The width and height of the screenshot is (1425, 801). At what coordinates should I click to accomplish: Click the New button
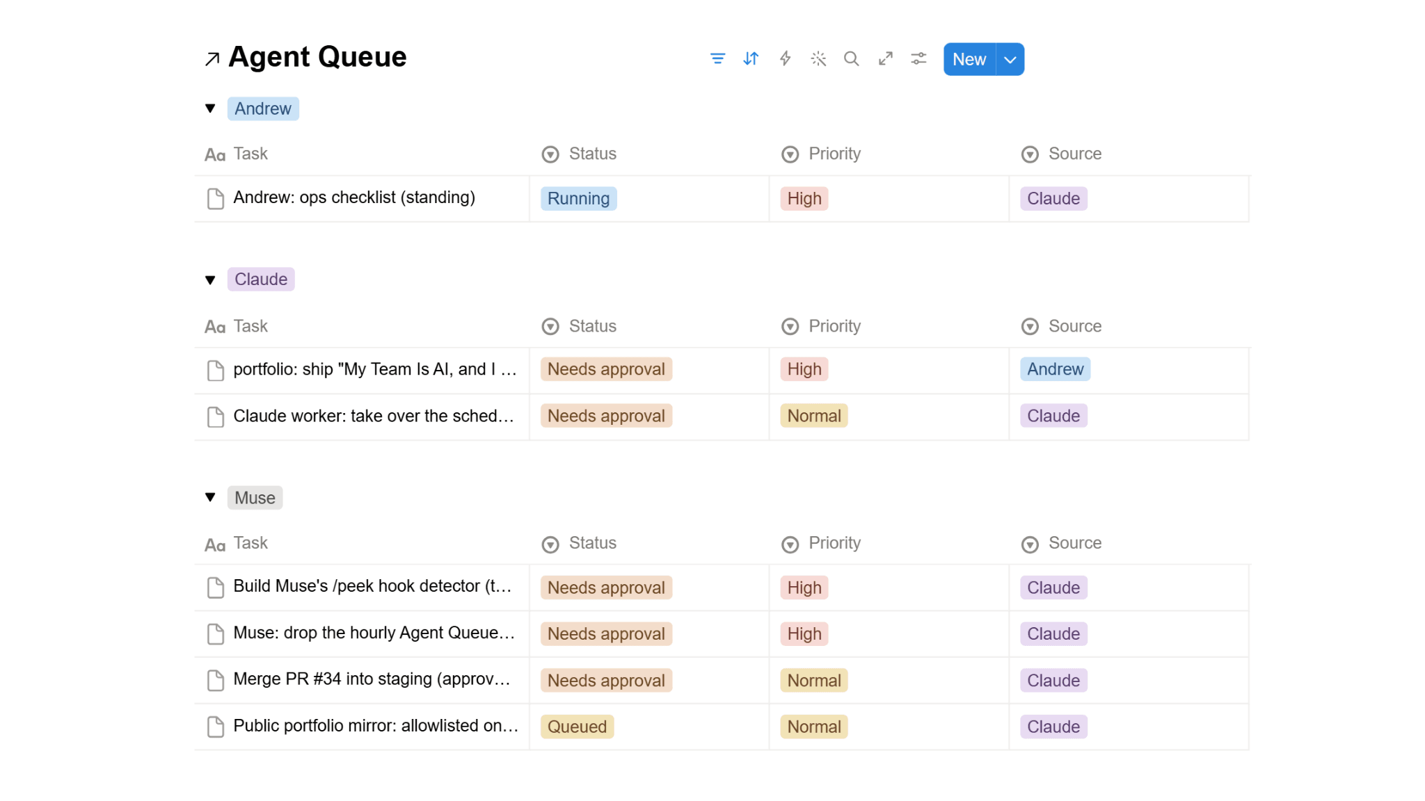pos(969,59)
